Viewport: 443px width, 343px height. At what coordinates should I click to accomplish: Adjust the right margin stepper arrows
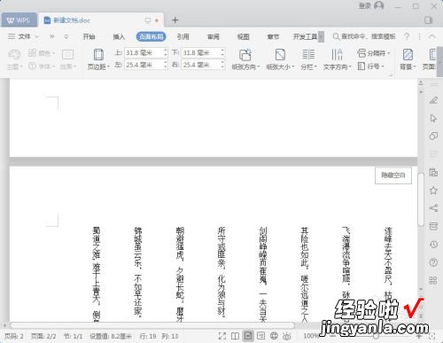click(x=222, y=65)
